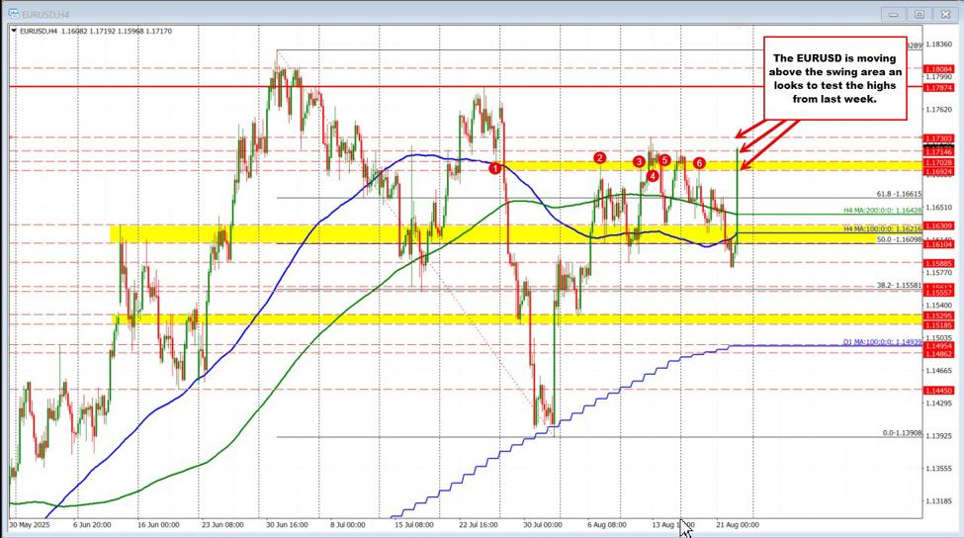Select the yellow swing area near 1.15295
This screenshot has width=964, height=538.
pyautogui.click(x=494, y=318)
